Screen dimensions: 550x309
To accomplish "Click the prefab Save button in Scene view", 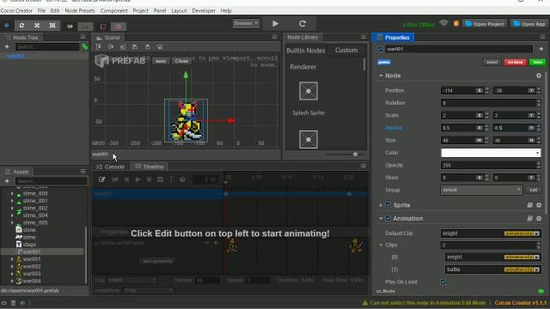I will tap(161, 61).
